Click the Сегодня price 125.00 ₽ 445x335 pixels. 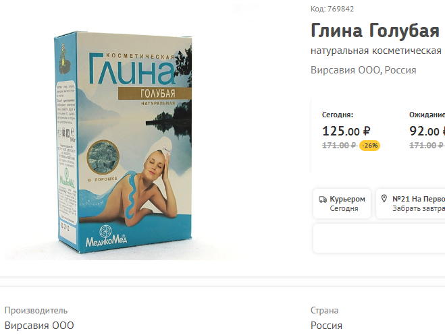pos(346,131)
